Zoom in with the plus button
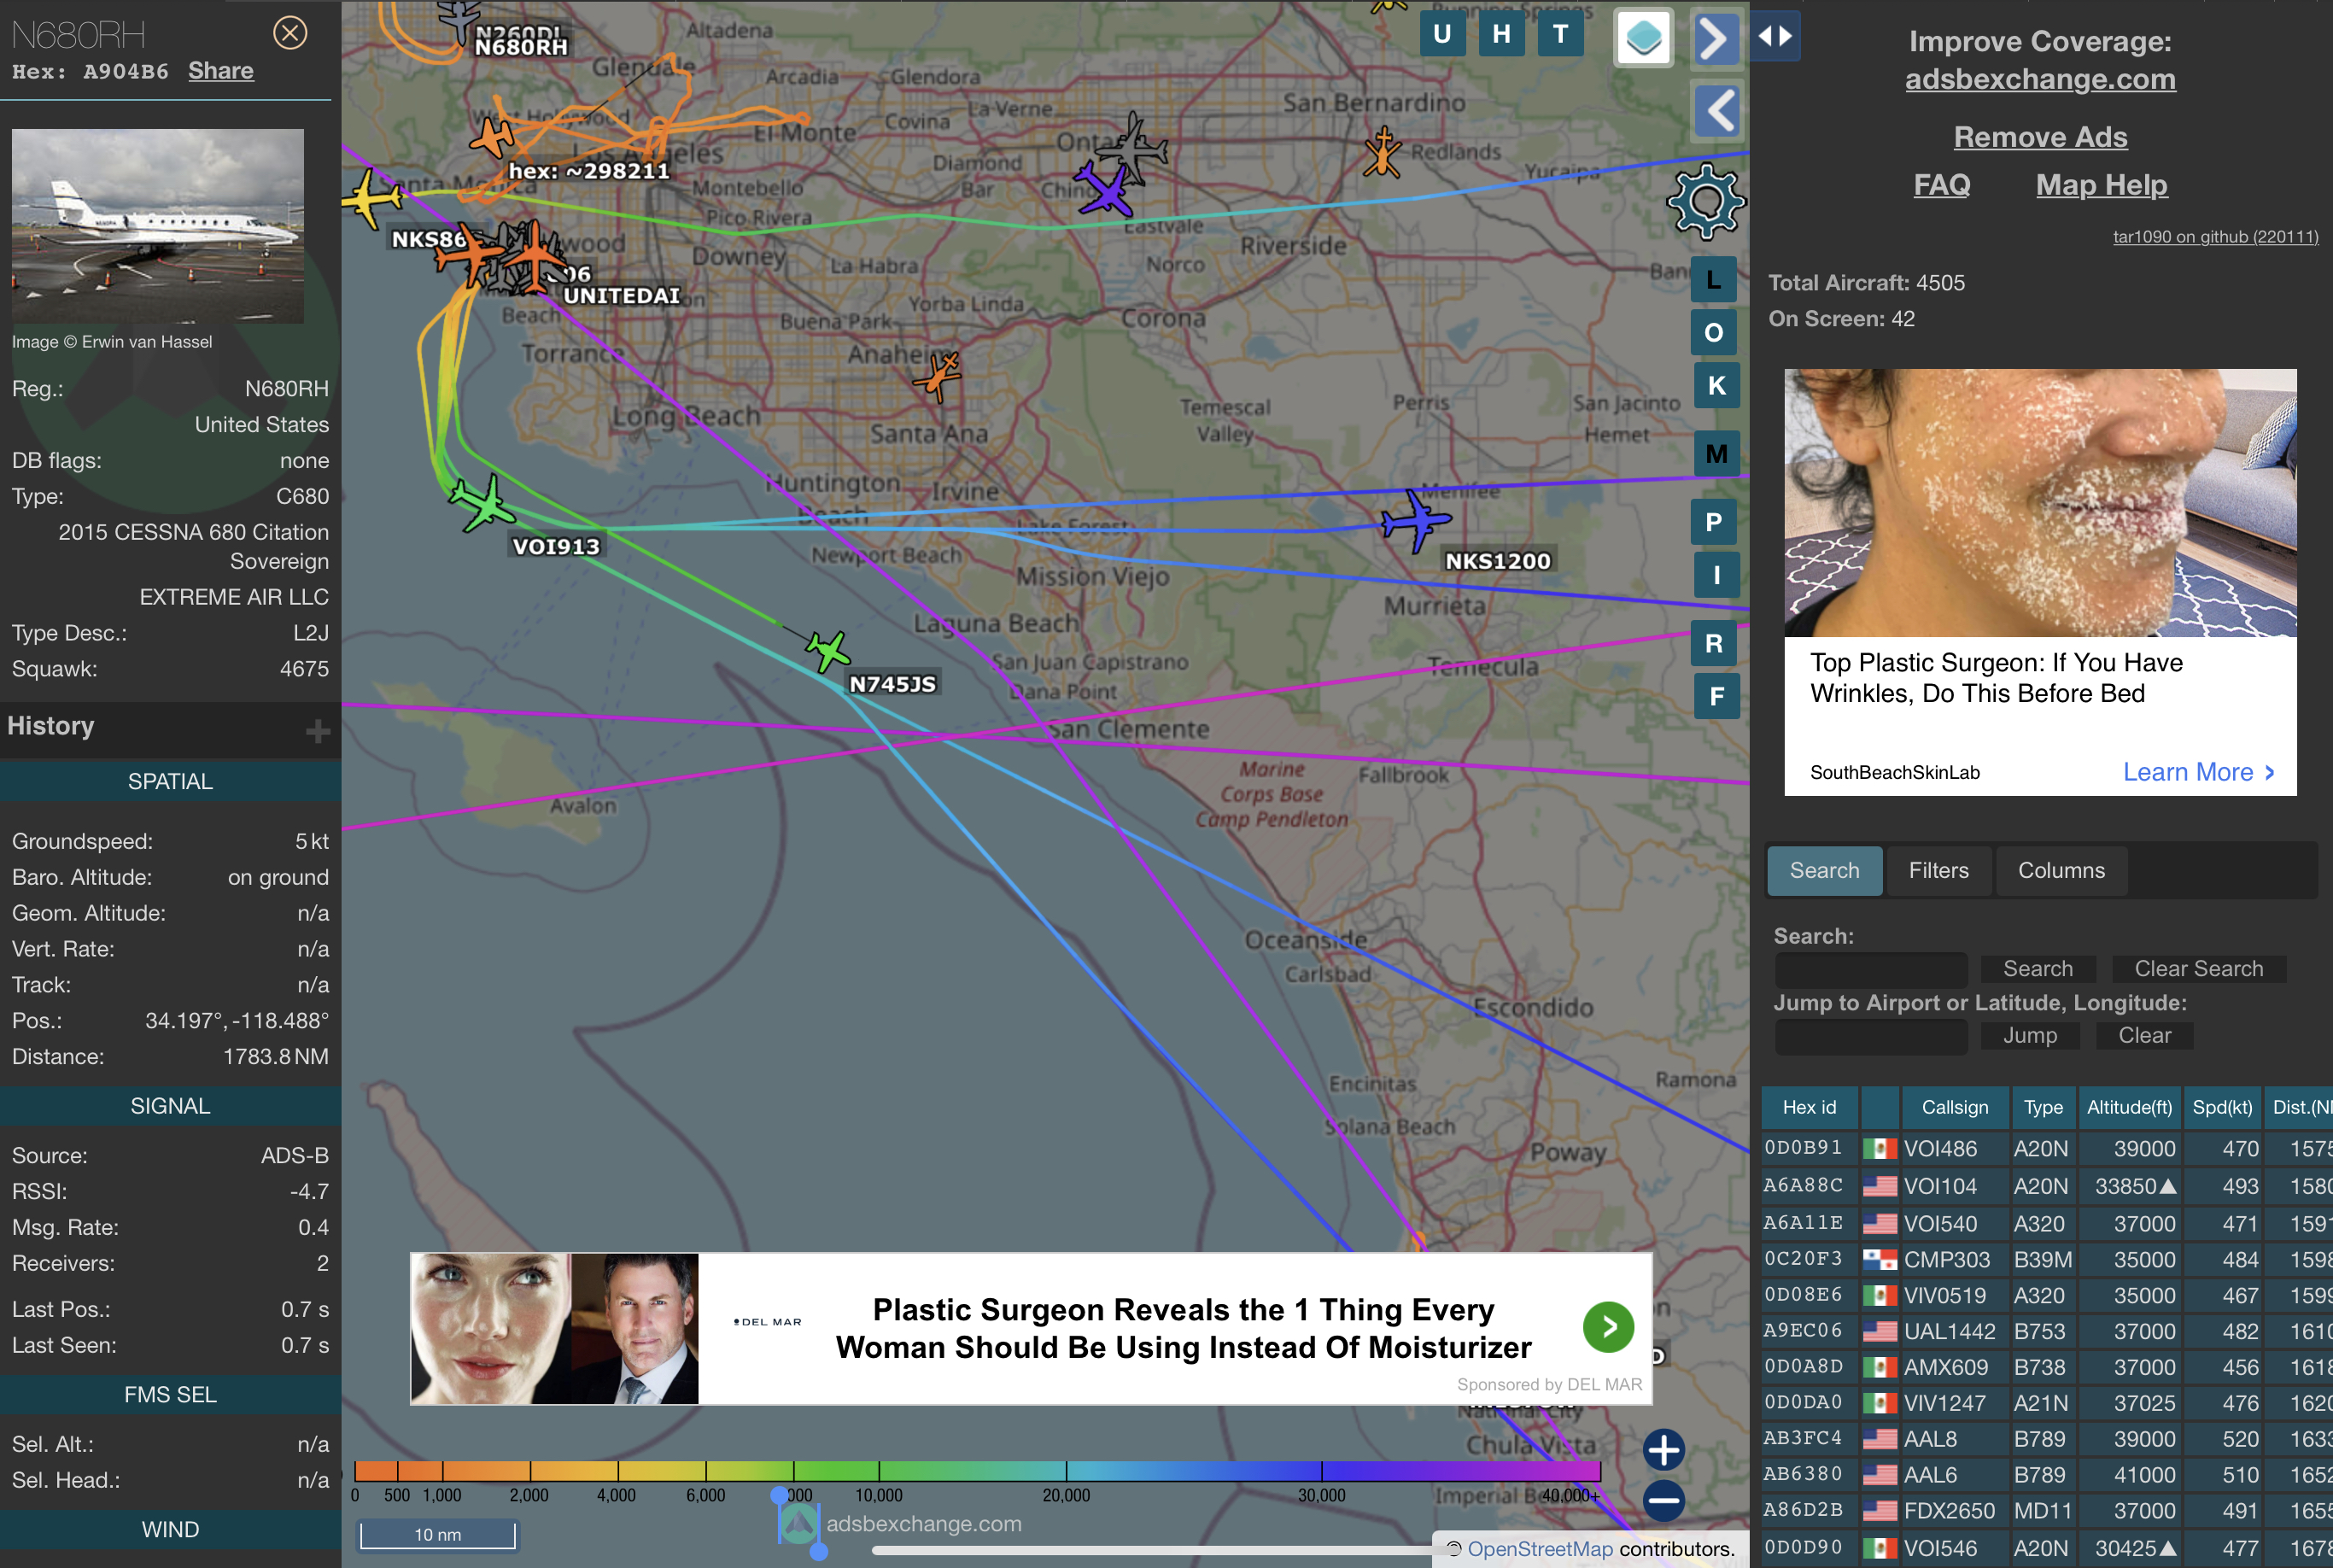This screenshot has width=2333, height=1568. [1664, 1449]
